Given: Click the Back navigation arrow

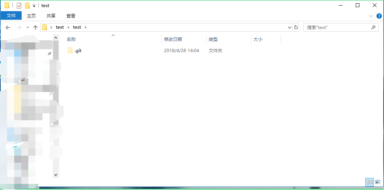Looking at the screenshot, I should coord(8,28).
